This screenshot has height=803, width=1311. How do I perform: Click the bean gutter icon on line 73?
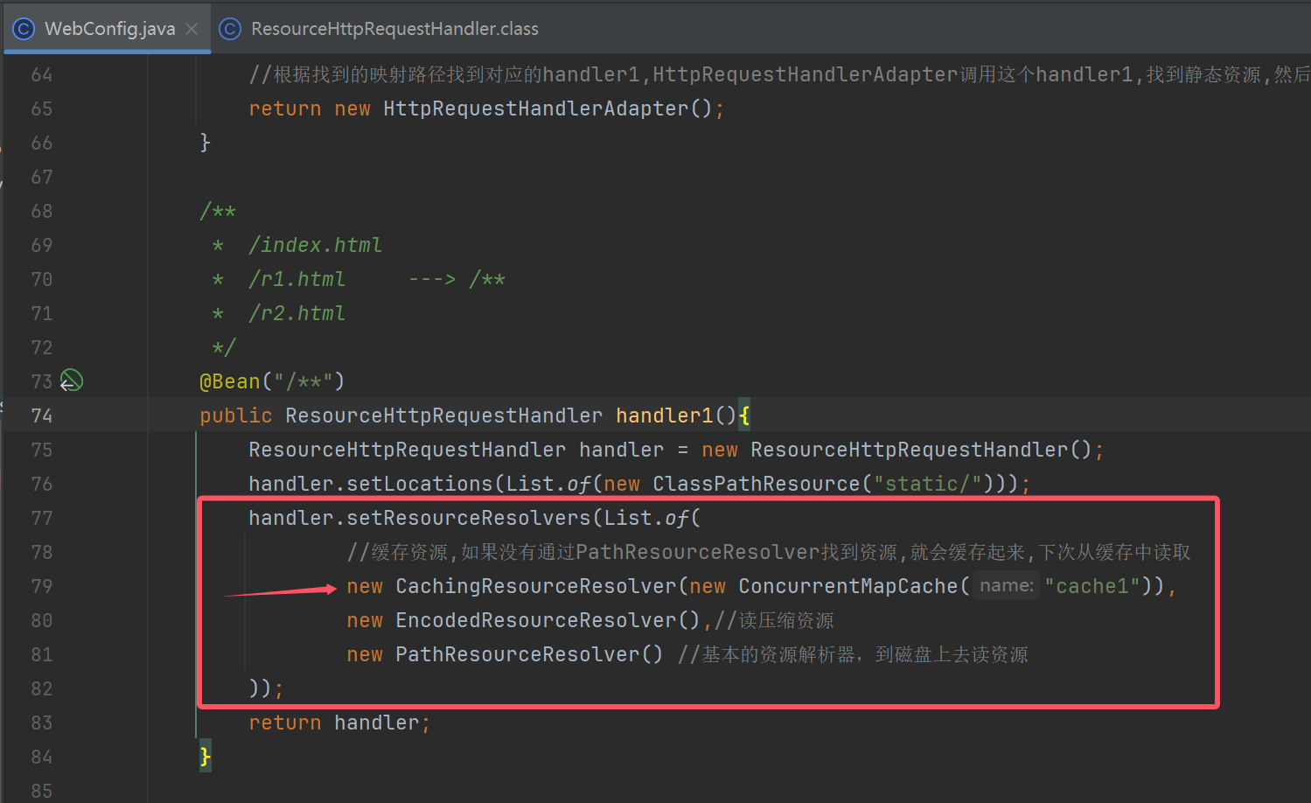(x=71, y=381)
